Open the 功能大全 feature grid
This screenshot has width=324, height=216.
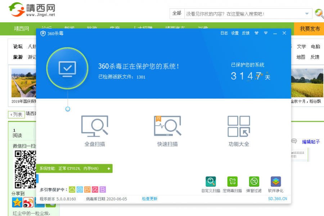coord(239,131)
